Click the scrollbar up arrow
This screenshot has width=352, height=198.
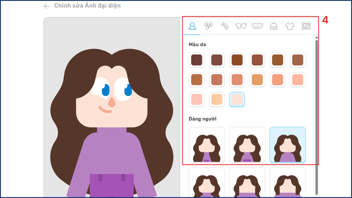click(x=317, y=38)
